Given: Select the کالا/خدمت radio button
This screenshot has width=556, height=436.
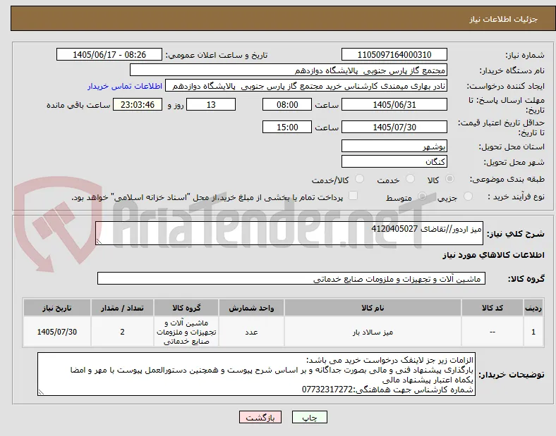Looking at the screenshot, I should [x=359, y=179].
